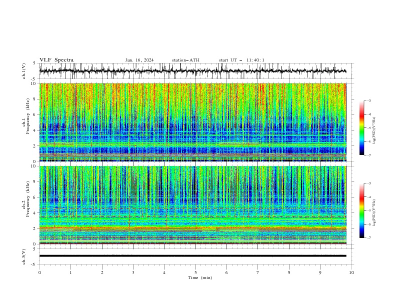Viewport: 396px width, 306px height.
Task: Click the upper 'log(PSD)(V²/Hz)' colorbar label
Action: 374,130
